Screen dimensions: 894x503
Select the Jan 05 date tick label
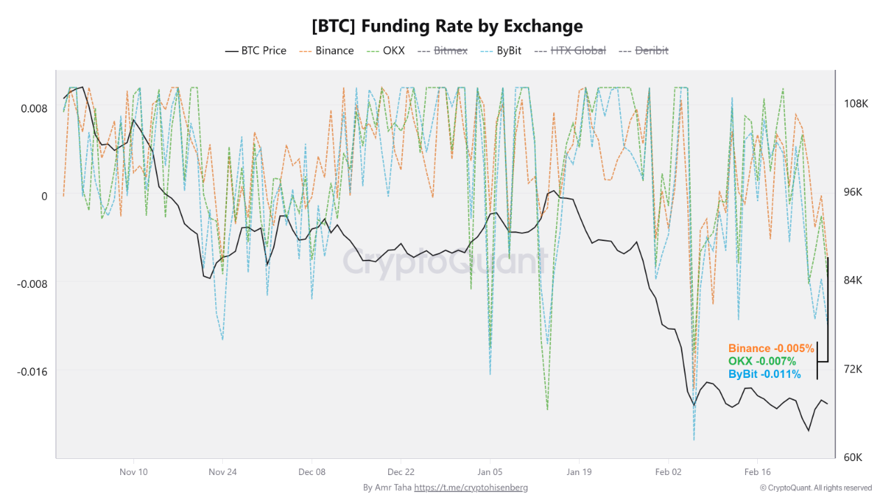(x=490, y=472)
